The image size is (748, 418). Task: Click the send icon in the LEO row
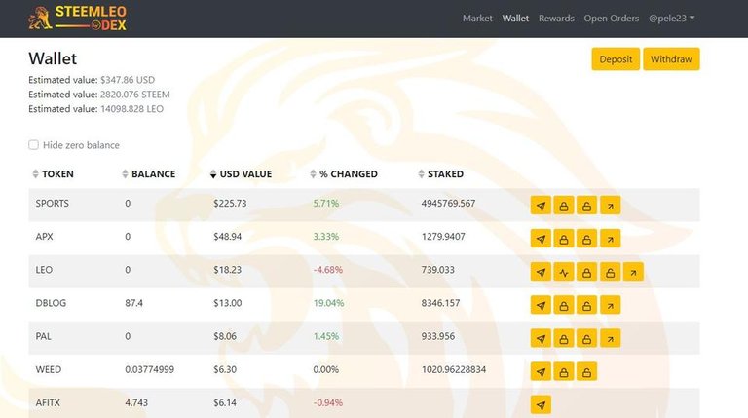tap(541, 272)
